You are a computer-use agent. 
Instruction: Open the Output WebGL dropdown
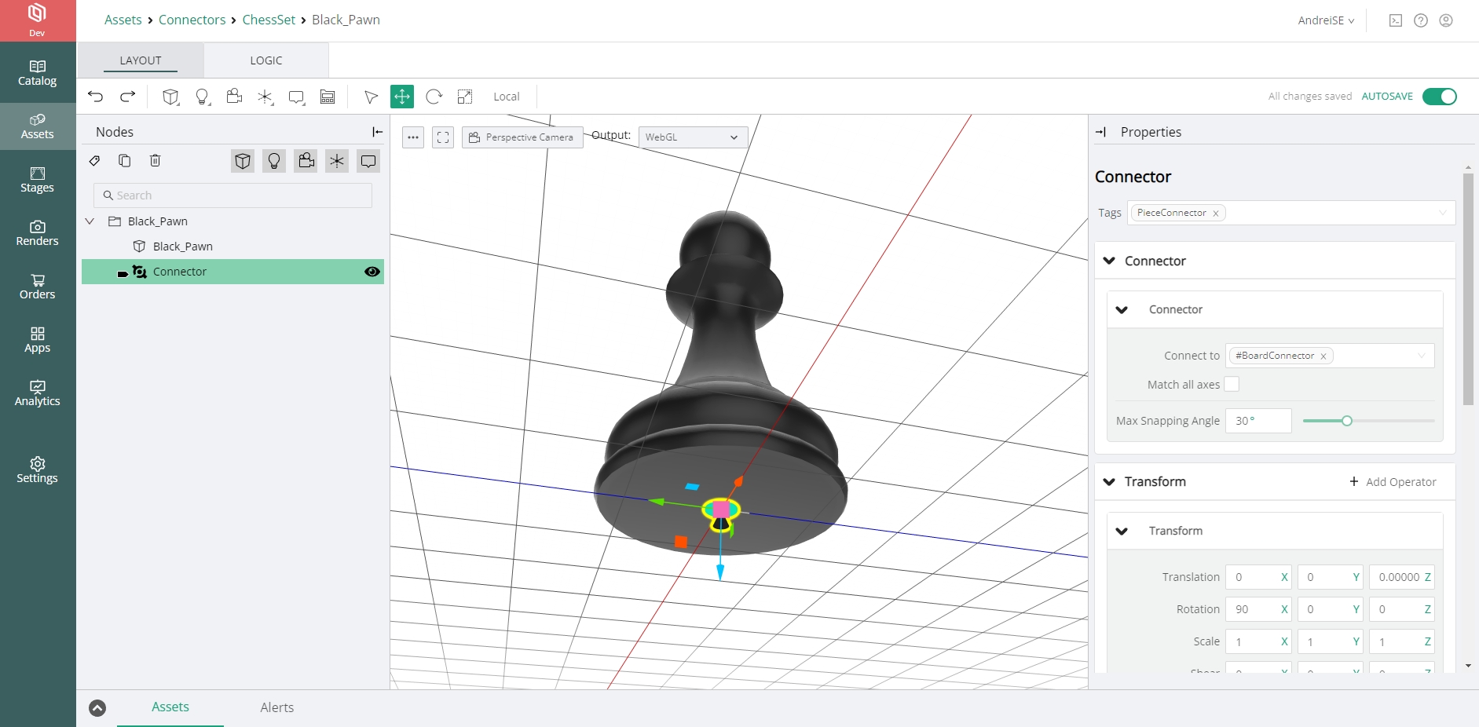tap(692, 137)
